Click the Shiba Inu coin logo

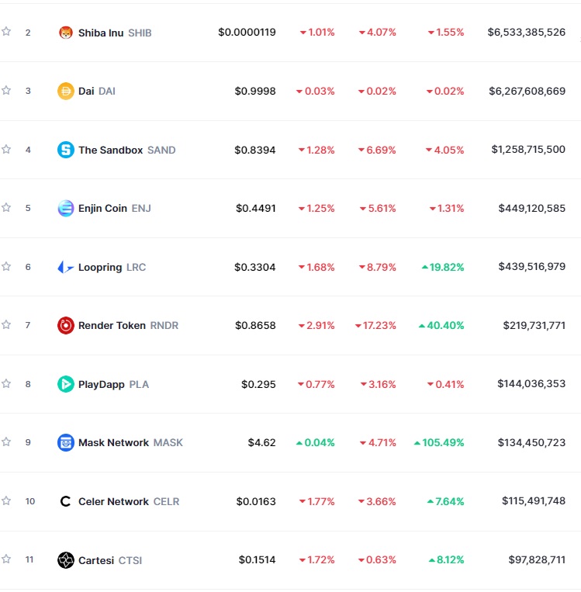pos(66,33)
